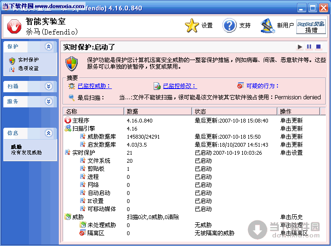The width and height of the screenshot is (331, 246).
Task: Stop real-time protection with square button
Action: (x=318, y=46)
